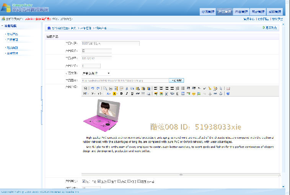Click the undo icon in the editor toolbar
Image resolution: width=290 pixels, height=195 pixels.
point(93,88)
